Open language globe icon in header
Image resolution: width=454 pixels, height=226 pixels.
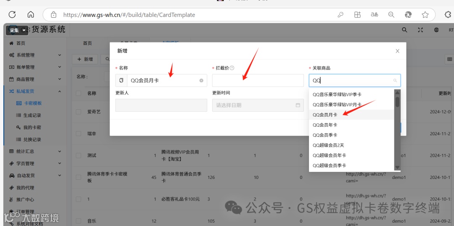(x=436, y=30)
